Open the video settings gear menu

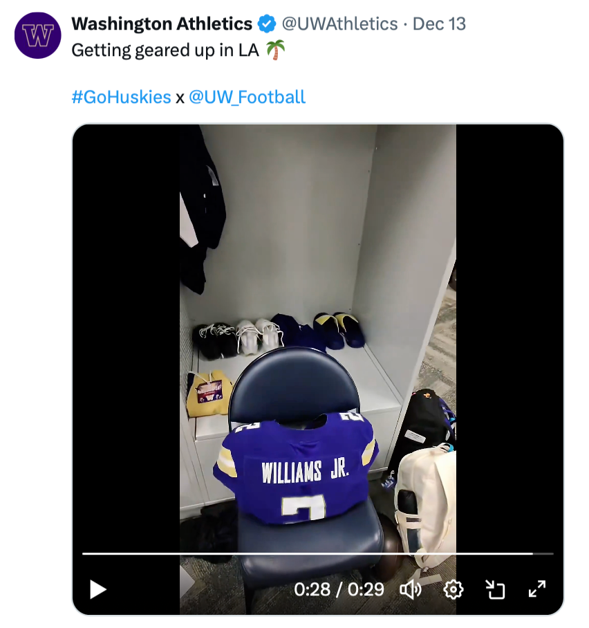point(453,589)
